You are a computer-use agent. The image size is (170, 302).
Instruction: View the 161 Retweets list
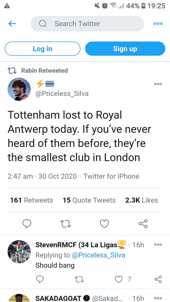[31, 200]
